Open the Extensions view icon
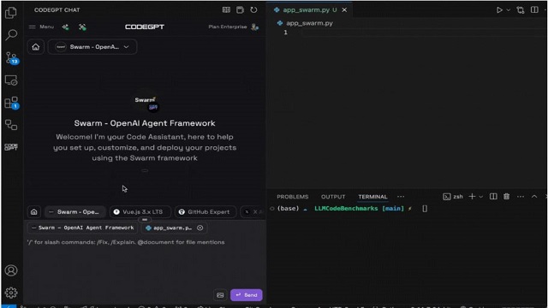The image size is (548, 308). (x=11, y=103)
